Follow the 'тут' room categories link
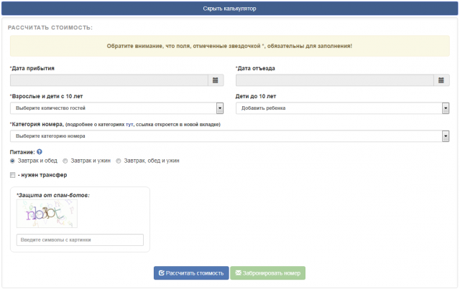Viewport: 460px width, 289px height. tap(129, 125)
